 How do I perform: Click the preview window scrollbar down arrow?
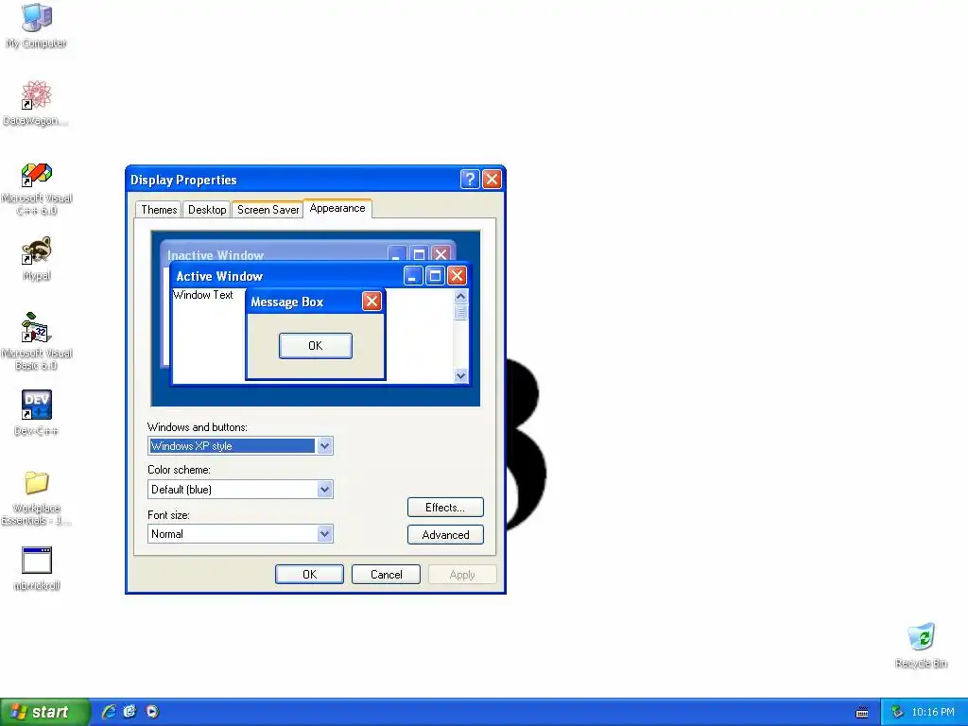point(460,375)
